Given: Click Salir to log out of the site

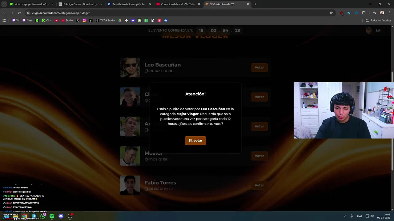Looking at the screenshot, I should coord(378,30).
